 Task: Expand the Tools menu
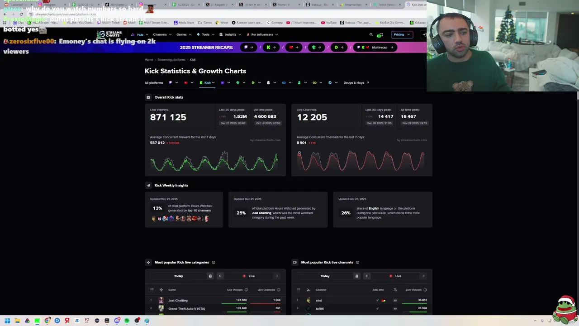tap(205, 34)
